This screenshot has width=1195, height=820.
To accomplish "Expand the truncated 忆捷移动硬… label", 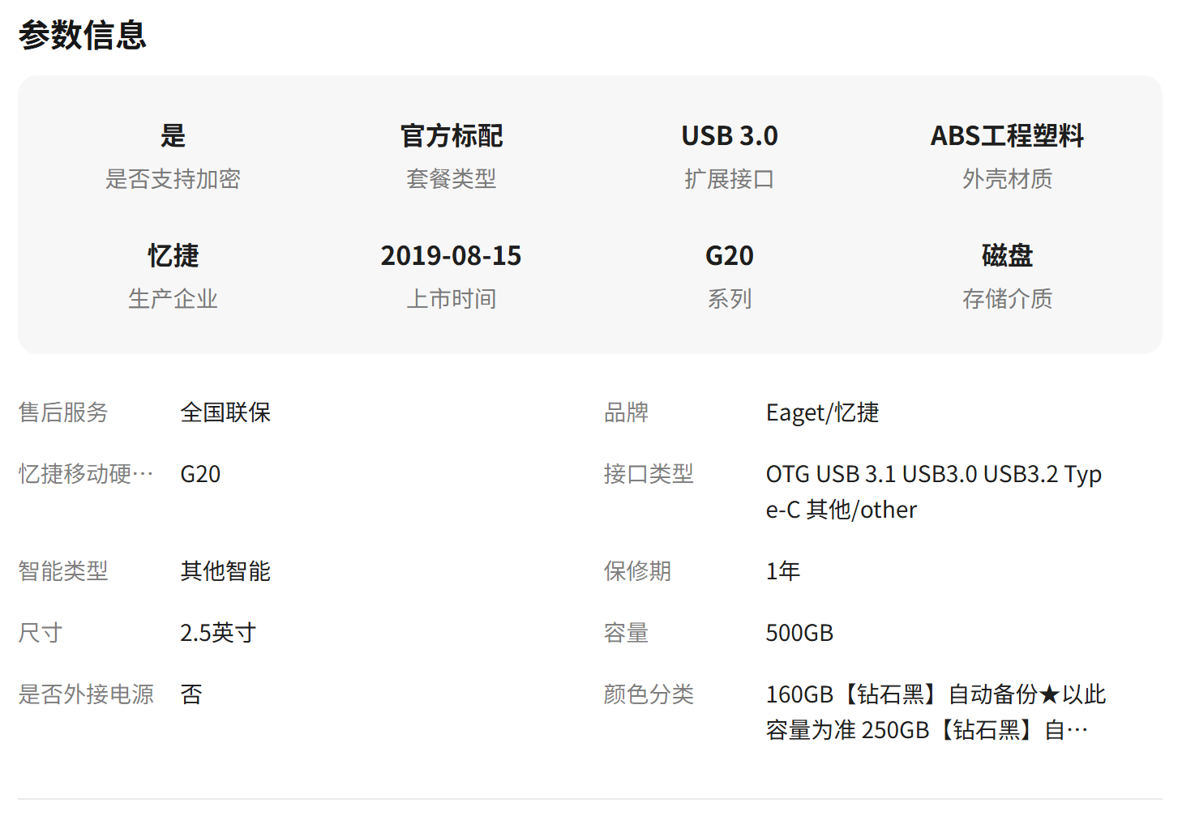I will tap(86, 474).
